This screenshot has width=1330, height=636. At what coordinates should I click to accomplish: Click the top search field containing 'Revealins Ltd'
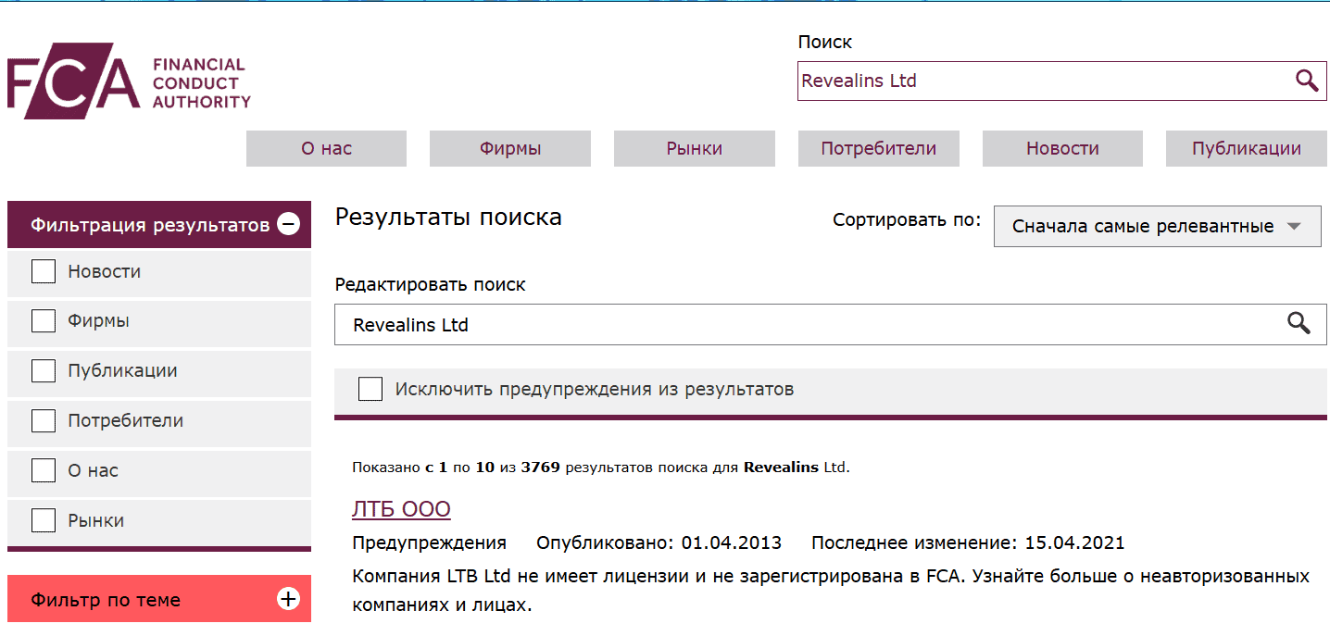1019,81
